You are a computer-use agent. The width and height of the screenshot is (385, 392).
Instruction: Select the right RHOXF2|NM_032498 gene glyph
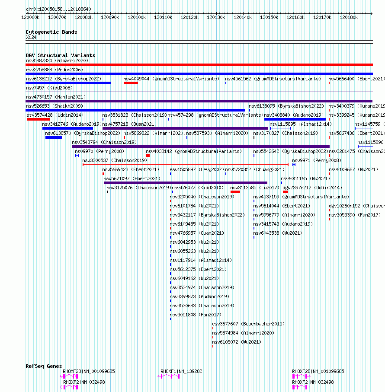tap(302, 387)
